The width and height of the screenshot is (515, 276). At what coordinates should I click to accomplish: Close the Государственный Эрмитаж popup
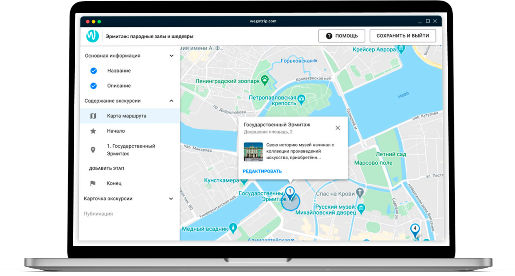click(338, 128)
